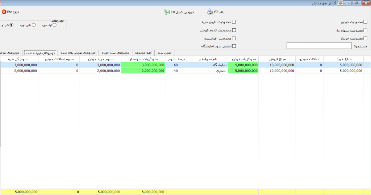Select the اصغری shareholder name cell
Viewport: 371px width, 195px height.
pos(208,71)
